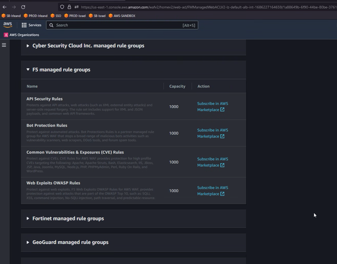Open the hamburger side navigation menu
This screenshot has width=337, height=264.
point(4,45)
